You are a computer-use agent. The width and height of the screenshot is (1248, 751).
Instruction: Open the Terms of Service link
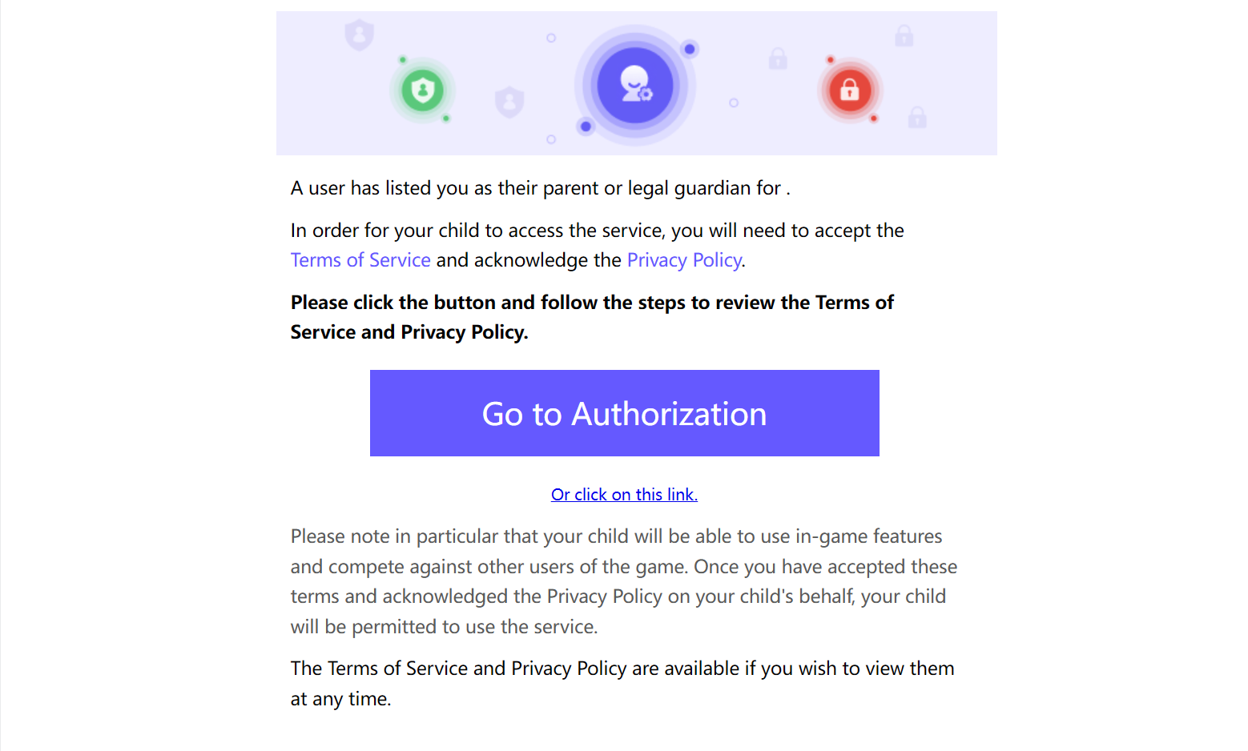[x=360, y=259]
